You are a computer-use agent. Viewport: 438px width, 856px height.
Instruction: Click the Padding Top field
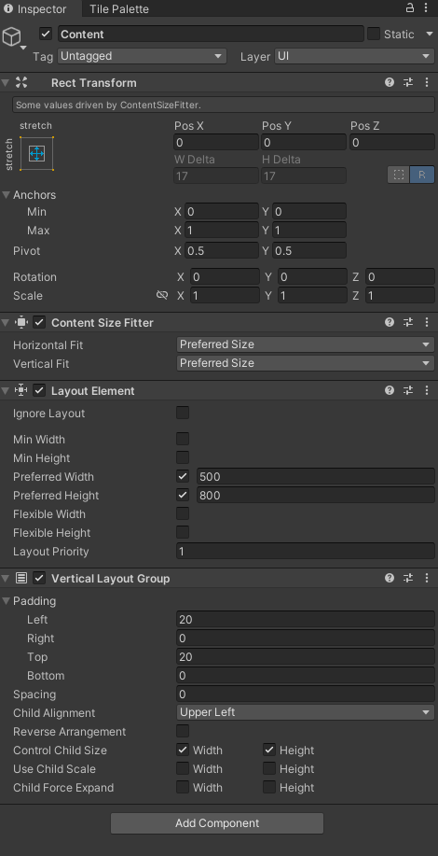(x=305, y=657)
